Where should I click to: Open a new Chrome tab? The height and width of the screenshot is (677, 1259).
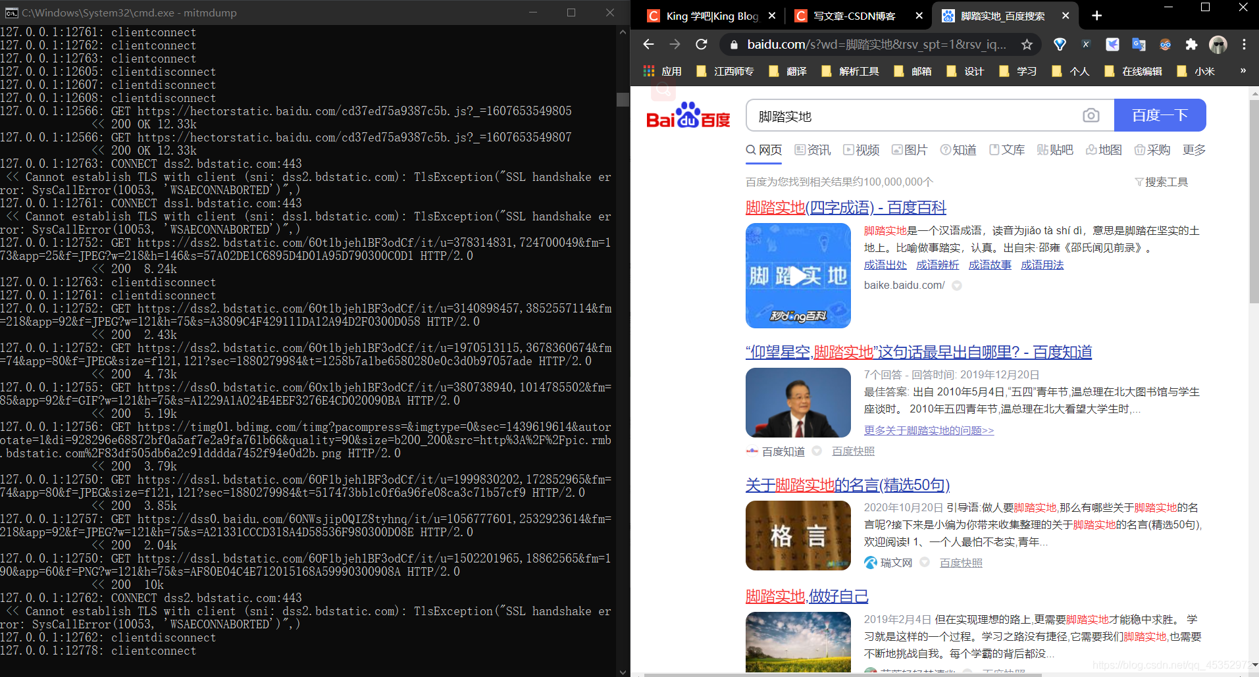click(x=1096, y=16)
